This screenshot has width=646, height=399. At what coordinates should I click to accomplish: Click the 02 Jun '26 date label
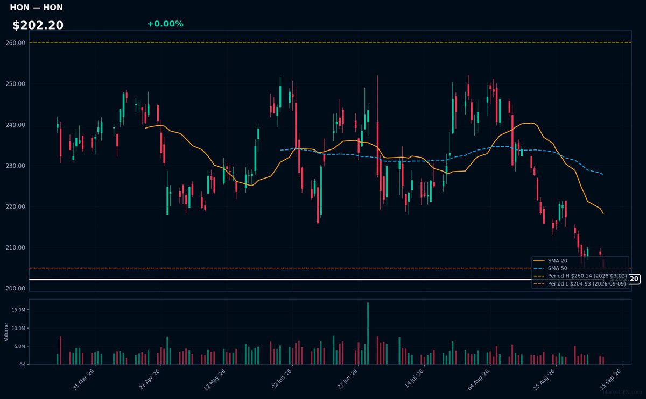point(282,379)
